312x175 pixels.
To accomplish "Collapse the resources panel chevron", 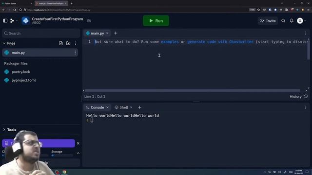I will pos(78,153).
